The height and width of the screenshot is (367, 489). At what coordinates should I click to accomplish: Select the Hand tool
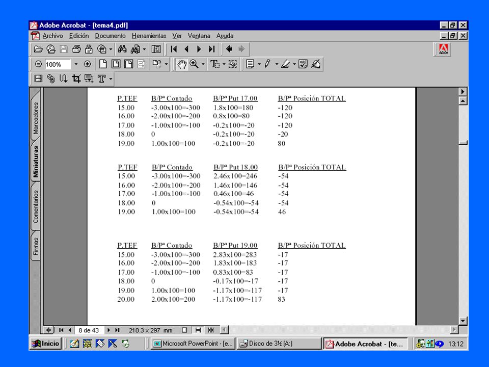(182, 64)
